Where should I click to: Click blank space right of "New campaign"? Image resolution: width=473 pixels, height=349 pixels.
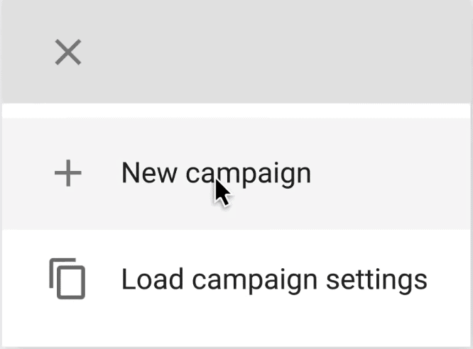(391, 174)
